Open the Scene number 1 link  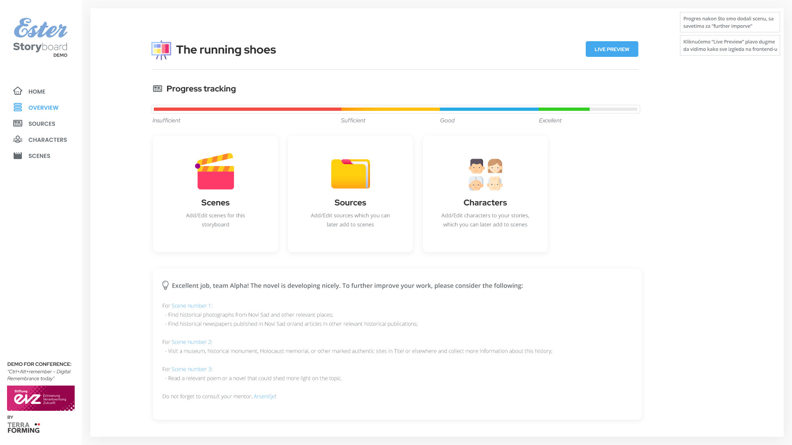point(191,306)
